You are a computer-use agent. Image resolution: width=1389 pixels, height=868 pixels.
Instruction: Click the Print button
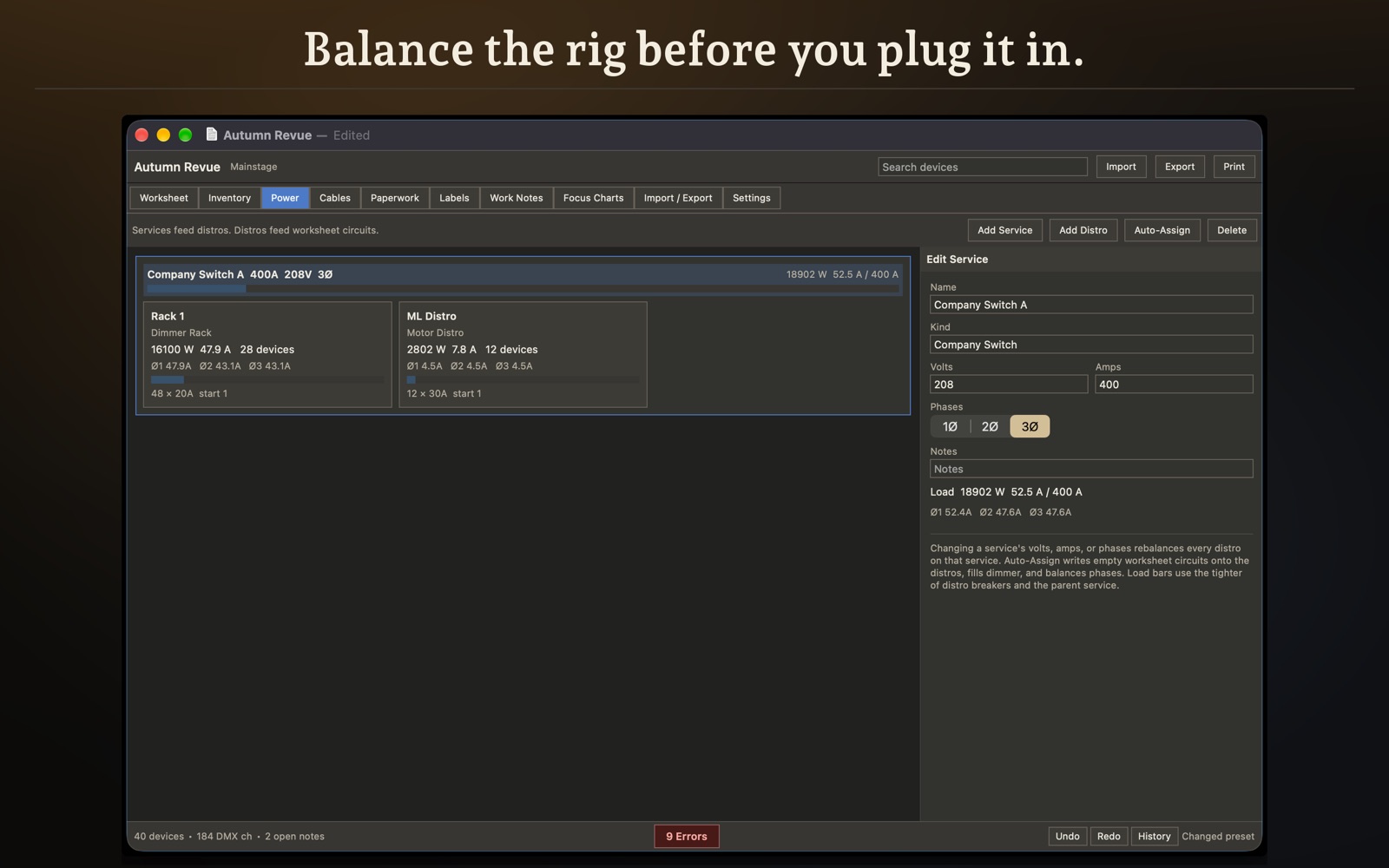click(x=1234, y=167)
